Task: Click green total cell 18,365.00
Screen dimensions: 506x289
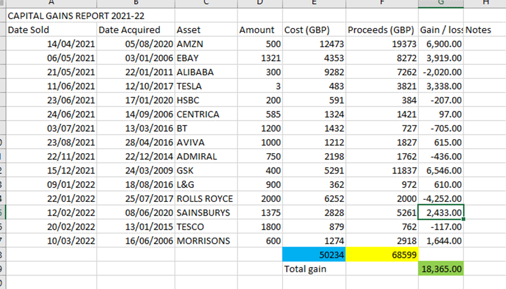Action: click(x=441, y=269)
